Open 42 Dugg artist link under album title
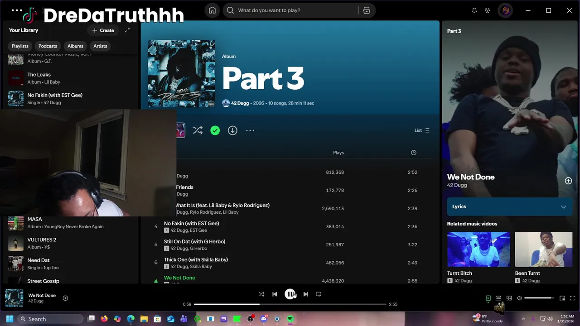The image size is (580, 326). [x=240, y=103]
